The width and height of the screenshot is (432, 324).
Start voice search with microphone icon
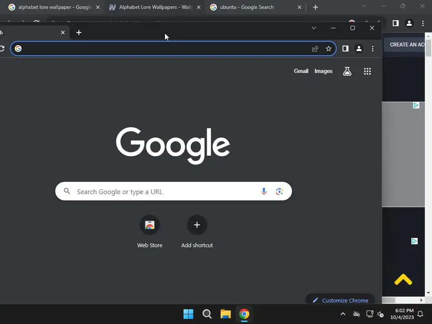click(x=264, y=191)
